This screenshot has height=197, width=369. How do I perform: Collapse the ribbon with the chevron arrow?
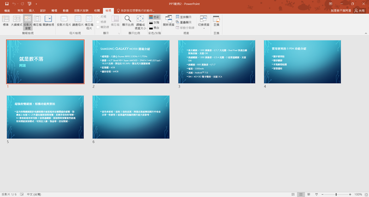pos(365,33)
